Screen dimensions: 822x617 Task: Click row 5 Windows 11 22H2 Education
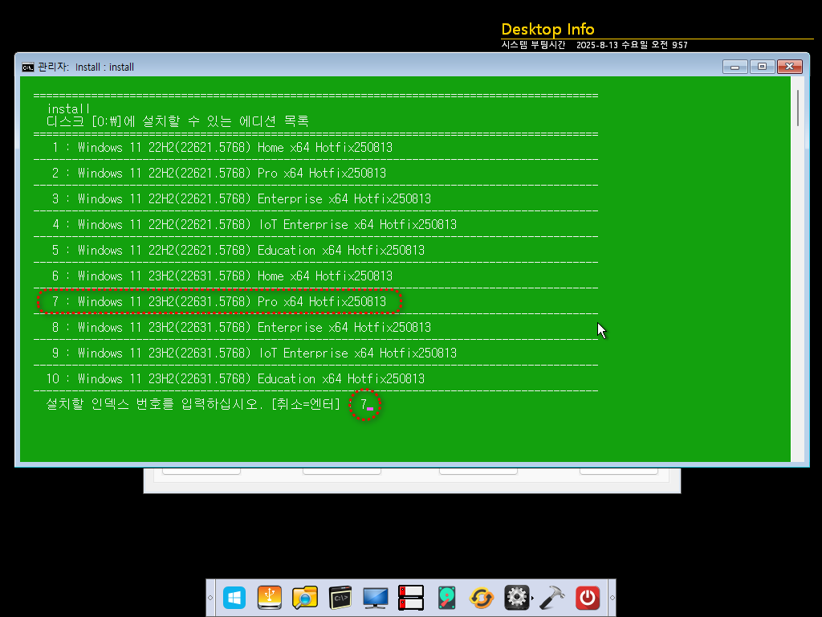point(238,251)
